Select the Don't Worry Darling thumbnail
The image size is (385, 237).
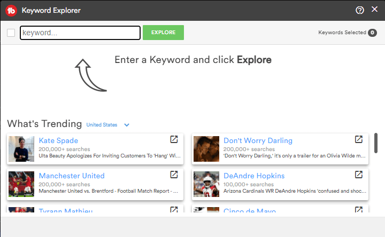[206, 149]
